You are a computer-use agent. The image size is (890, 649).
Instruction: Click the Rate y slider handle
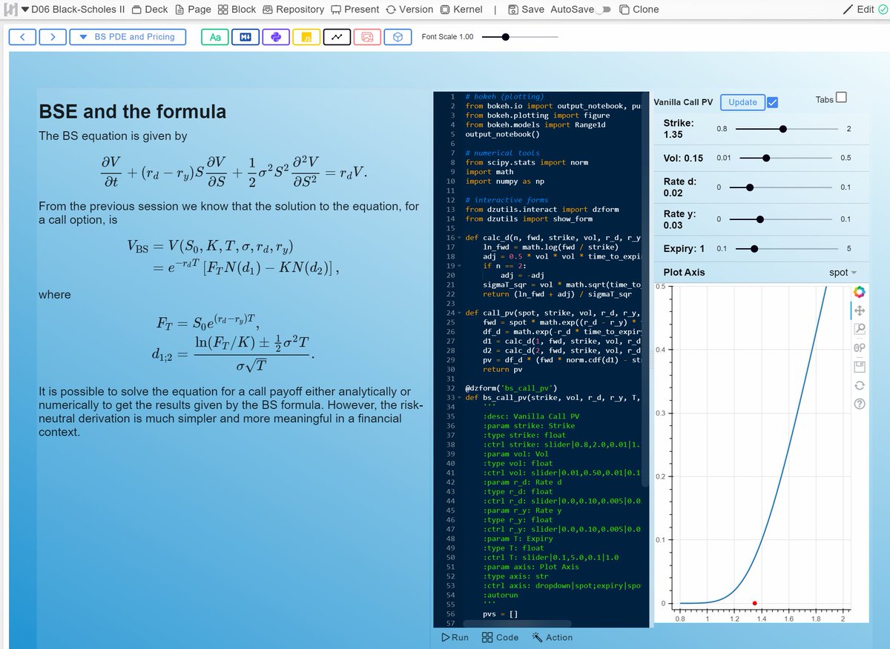[760, 219]
